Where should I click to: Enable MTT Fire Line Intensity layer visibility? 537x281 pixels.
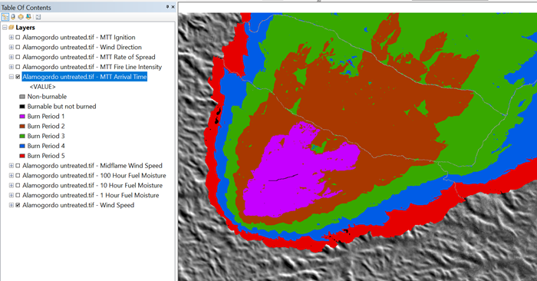18,67
